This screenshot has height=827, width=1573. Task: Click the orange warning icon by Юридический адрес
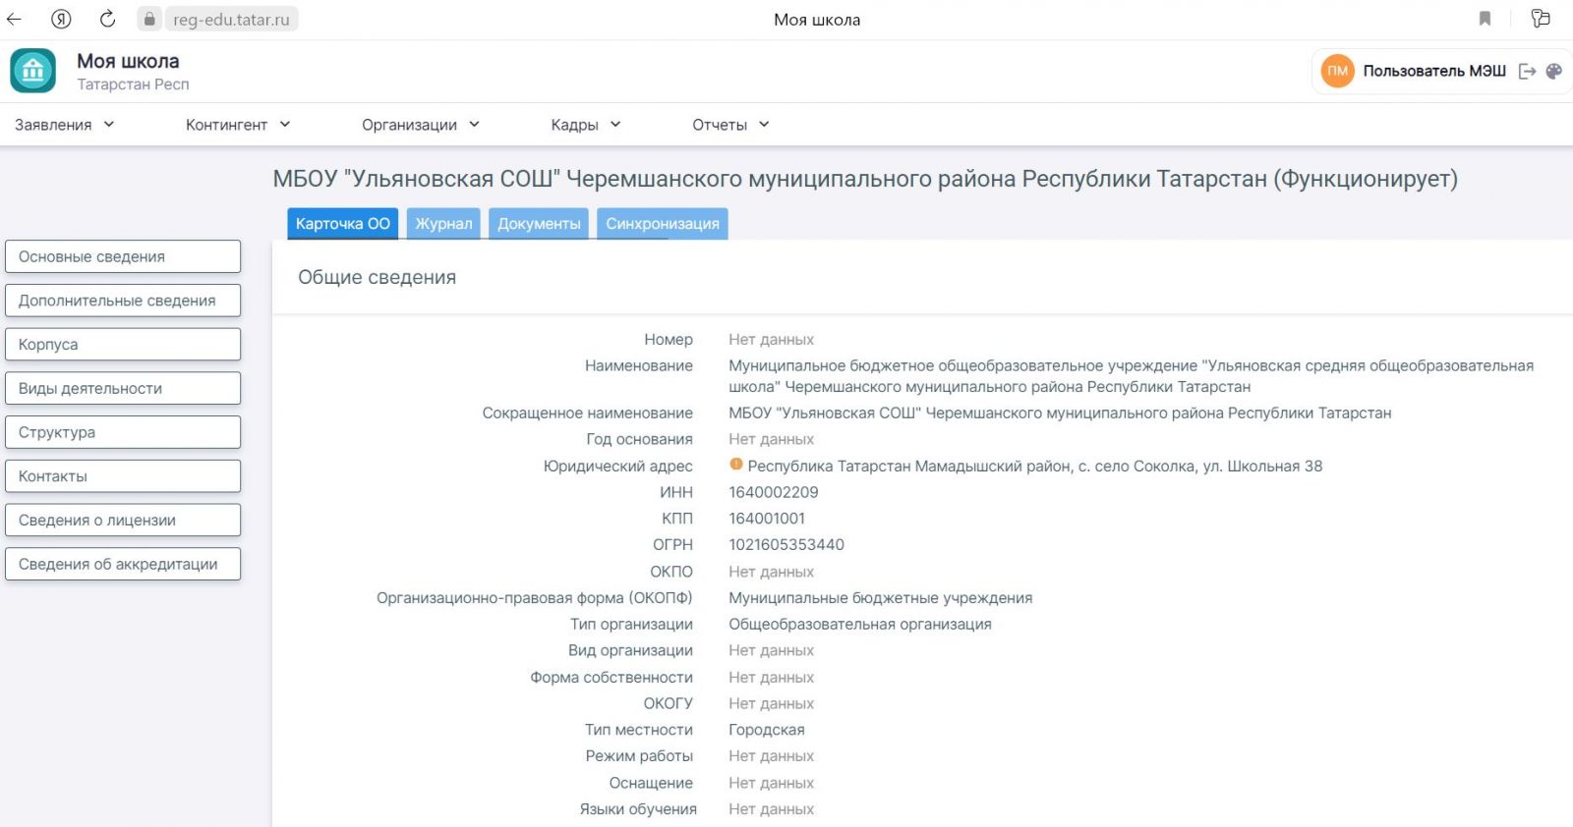(x=735, y=465)
